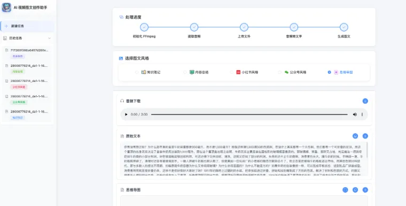Open the 新建任务 menu item

(27, 26)
